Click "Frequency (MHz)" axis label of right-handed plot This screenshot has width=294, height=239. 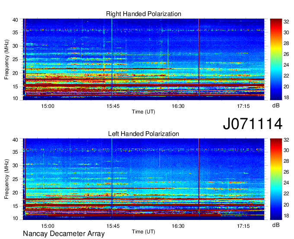pyautogui.click(x=6, y=59)
